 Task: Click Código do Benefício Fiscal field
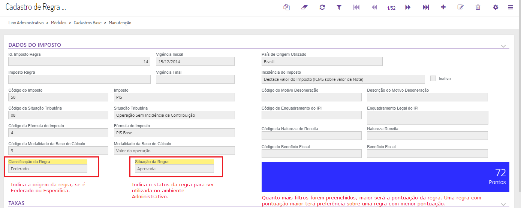point(311,153)
